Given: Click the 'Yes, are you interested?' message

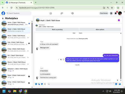Looking at the screenshot, I should click(111, 55).
